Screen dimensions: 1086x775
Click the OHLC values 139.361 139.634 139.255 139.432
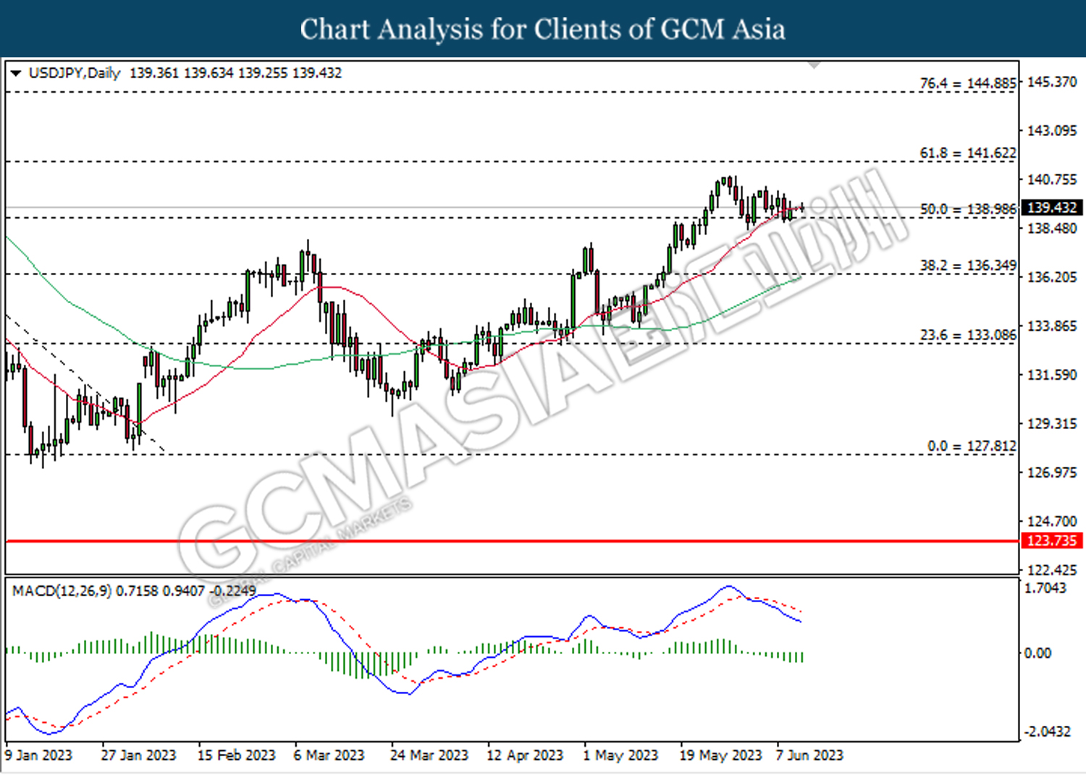click(x=235, y=73)
